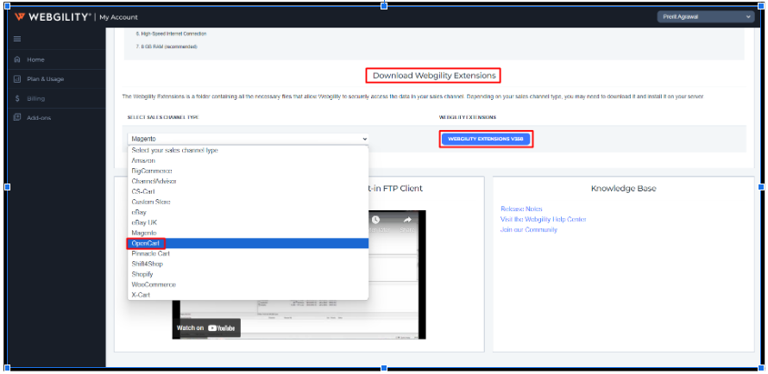Open the Release Notes link
The width and height of the screenshot is (768, 374).
coord(521,209)
